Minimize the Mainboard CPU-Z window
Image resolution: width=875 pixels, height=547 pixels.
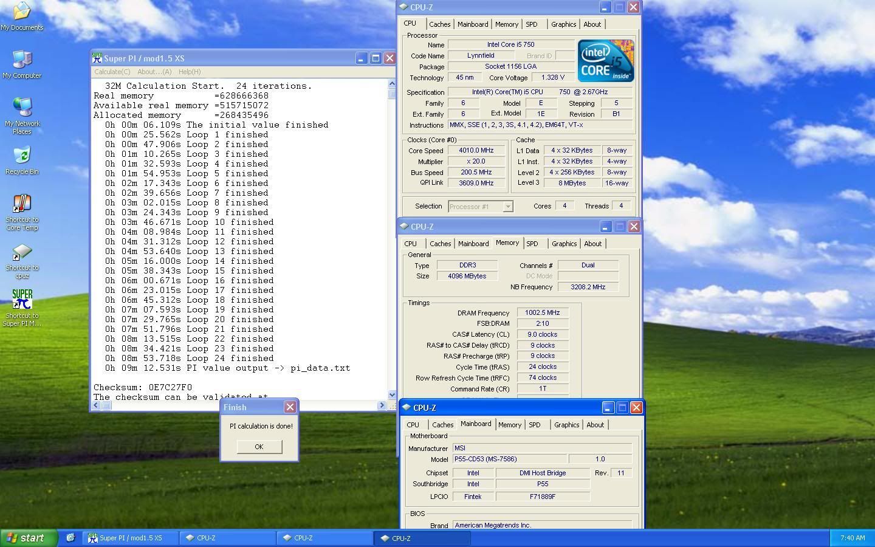pyautogui.click(x=608, y=408)
